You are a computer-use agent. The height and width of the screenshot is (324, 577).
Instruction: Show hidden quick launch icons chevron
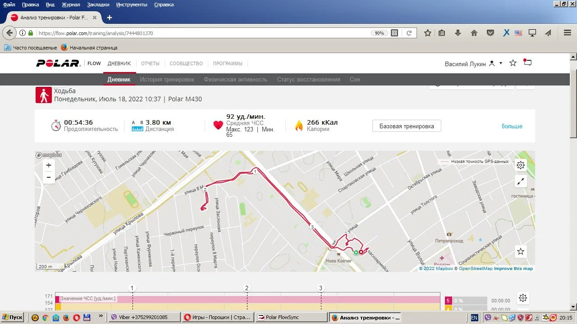[x=101, y=316]
